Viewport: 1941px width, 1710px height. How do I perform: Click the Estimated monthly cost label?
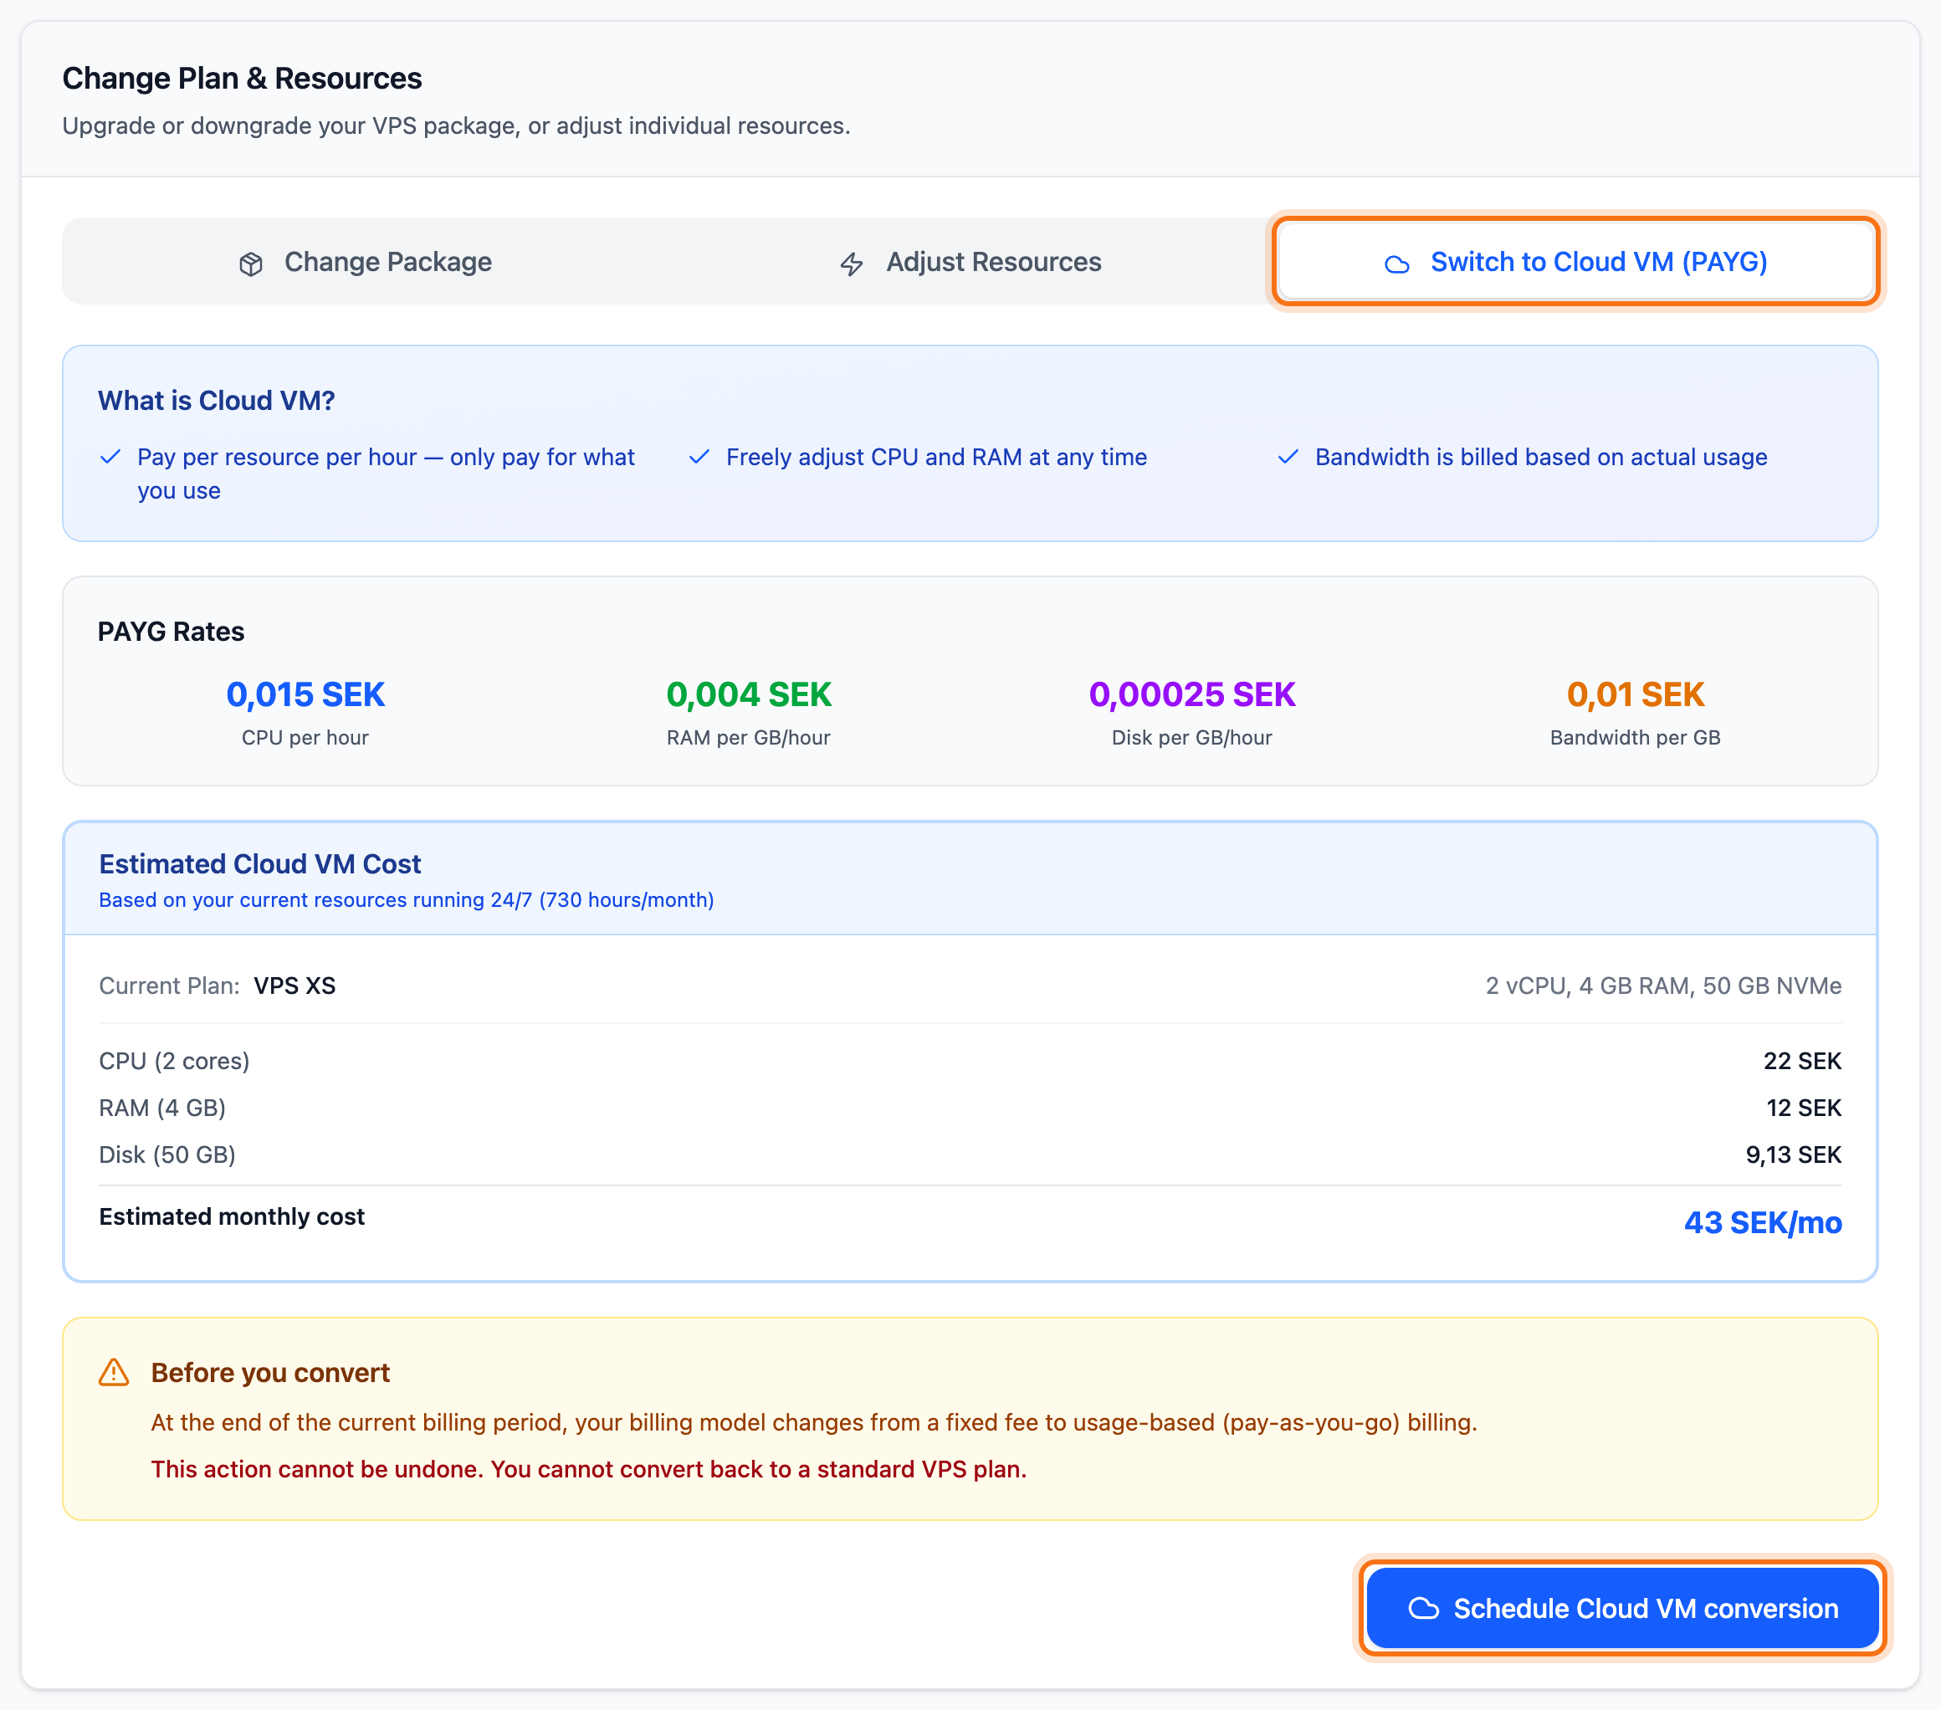232,1216
